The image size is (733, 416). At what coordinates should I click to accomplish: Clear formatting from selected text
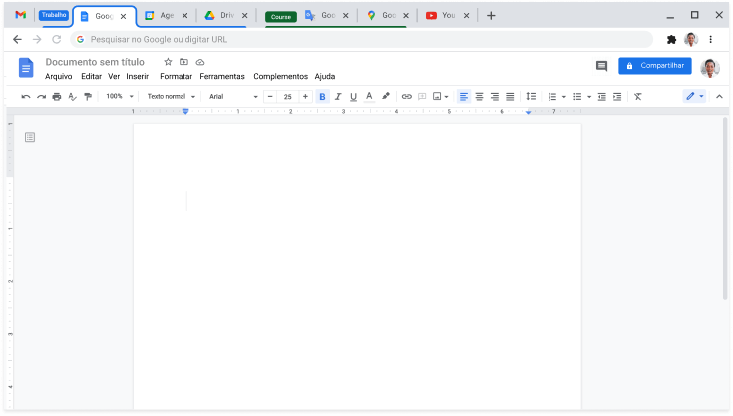pos(638,97)
